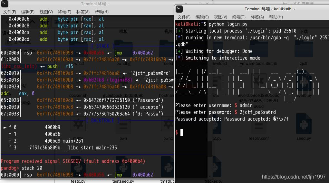Viewport: 329px width, 183px height.
Task: Click 'python login.py' command text
Action: (228, 24)
